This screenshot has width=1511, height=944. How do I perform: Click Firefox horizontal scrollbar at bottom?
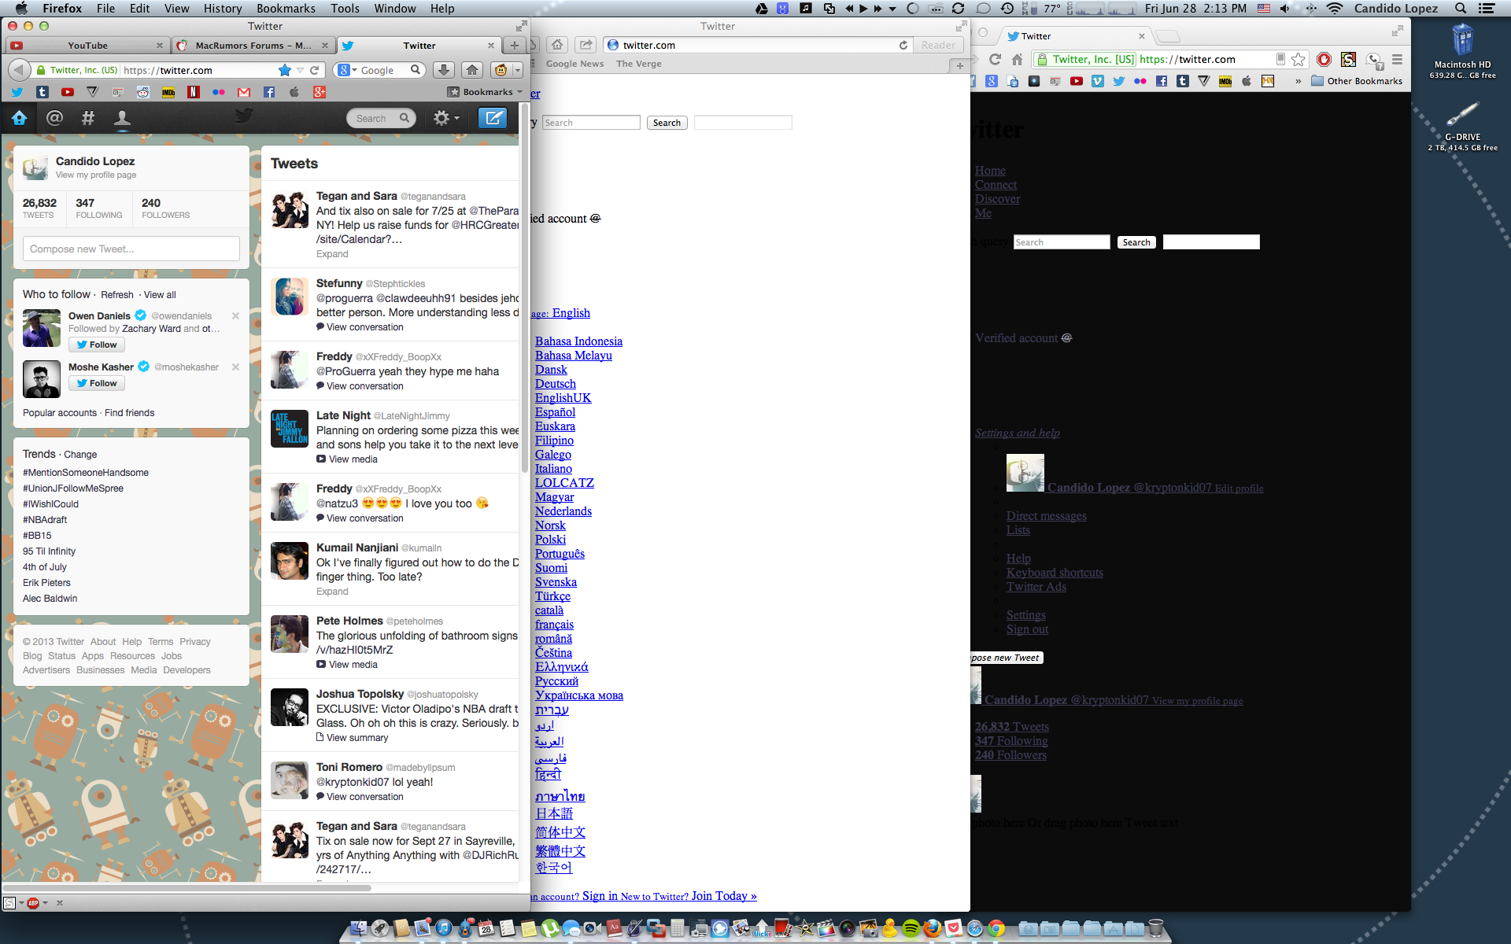187,888
